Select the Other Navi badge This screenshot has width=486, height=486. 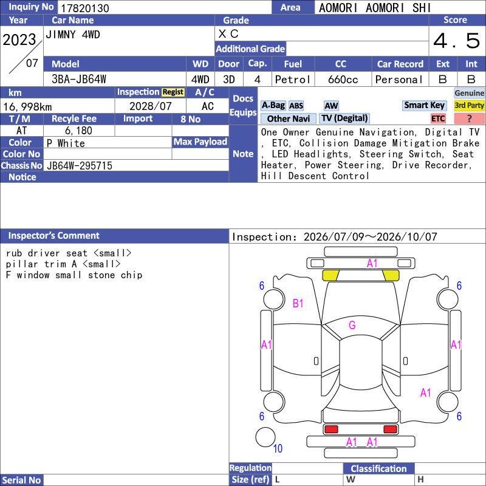coord(288,118)
